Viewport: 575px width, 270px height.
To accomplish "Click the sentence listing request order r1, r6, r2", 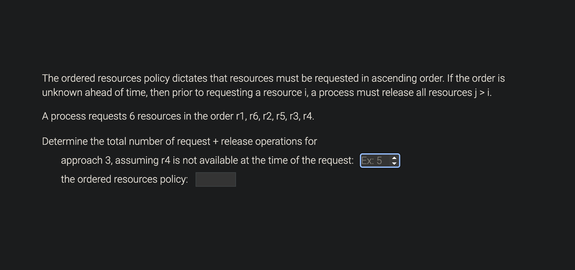I will (x=178, y=116).
